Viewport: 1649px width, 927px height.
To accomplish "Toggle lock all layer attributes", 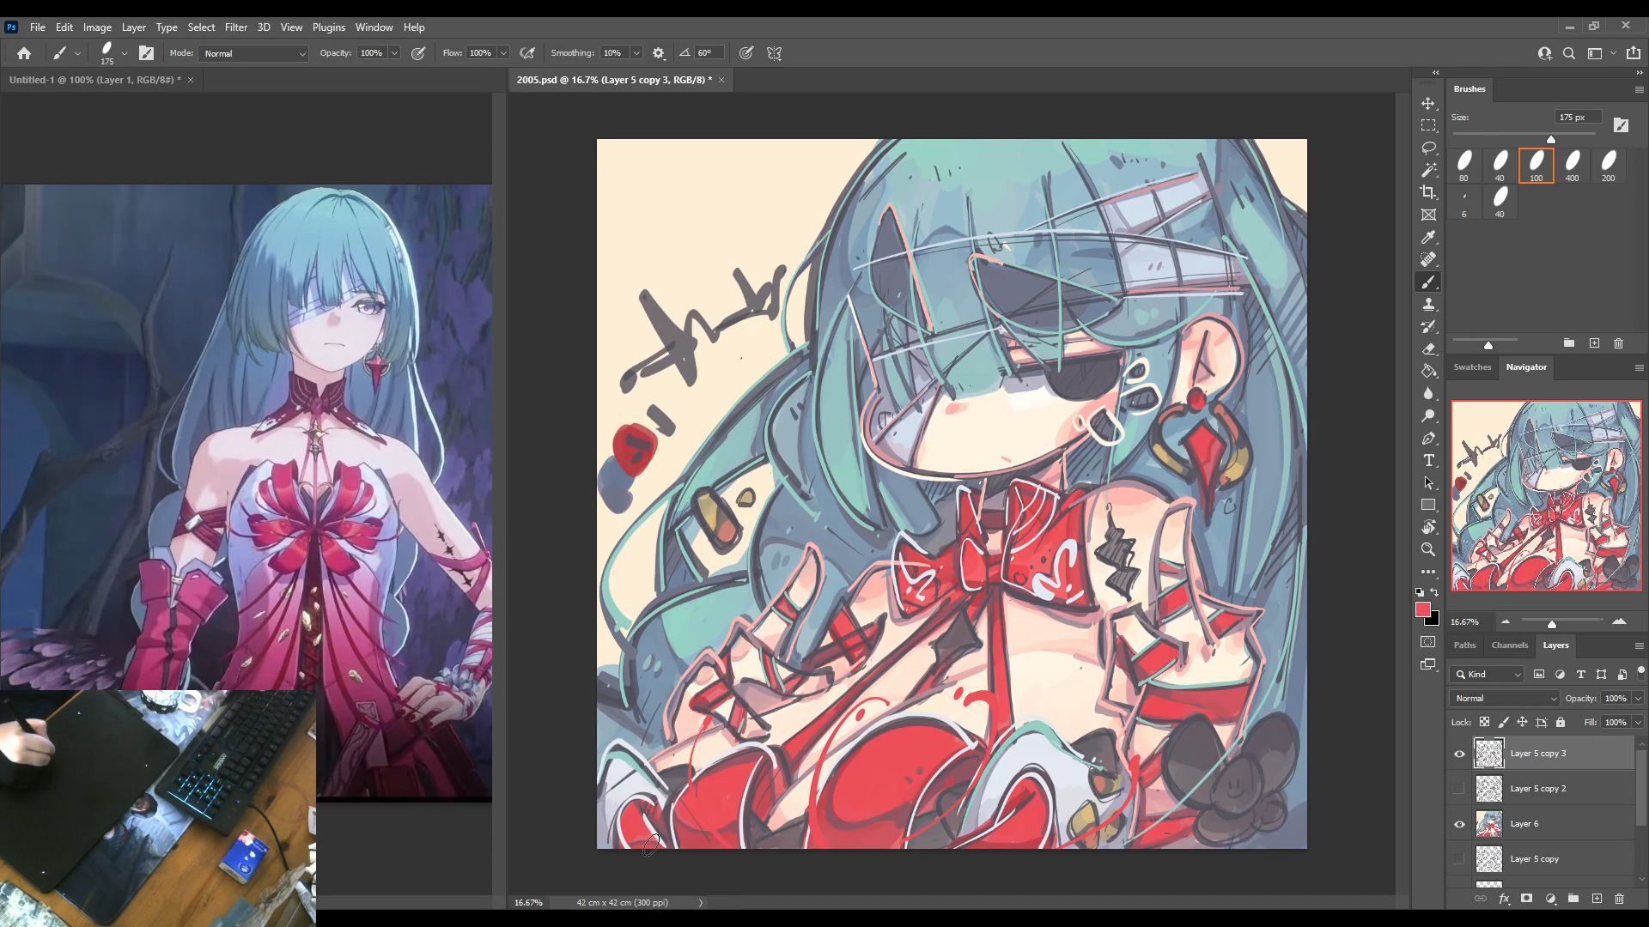I will click(x=1561, y=722).
